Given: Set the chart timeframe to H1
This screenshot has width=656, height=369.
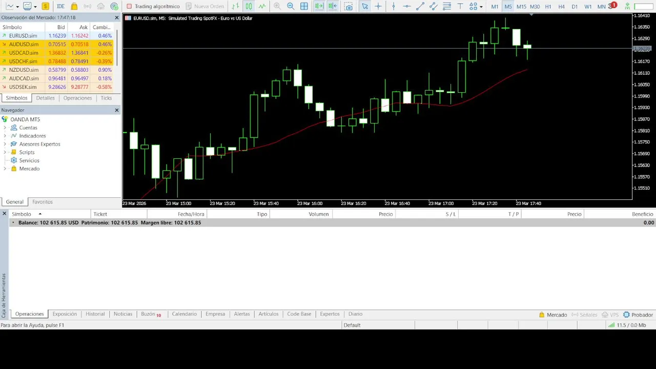Looking at the screenshot, I should pos(548,6).
